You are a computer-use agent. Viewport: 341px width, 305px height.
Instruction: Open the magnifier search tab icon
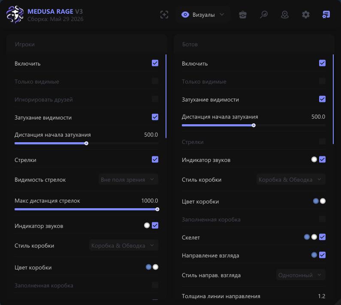pyautogui.click(x=264, y=15)
